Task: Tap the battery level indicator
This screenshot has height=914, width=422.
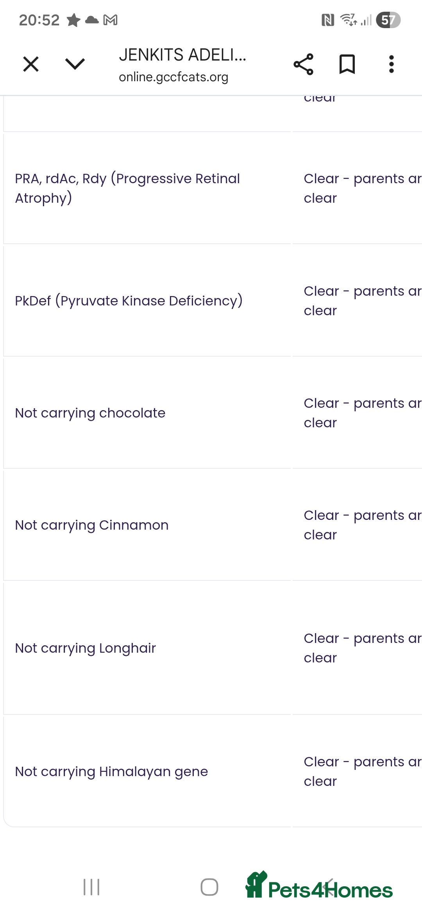Action: tap(388, 20)
